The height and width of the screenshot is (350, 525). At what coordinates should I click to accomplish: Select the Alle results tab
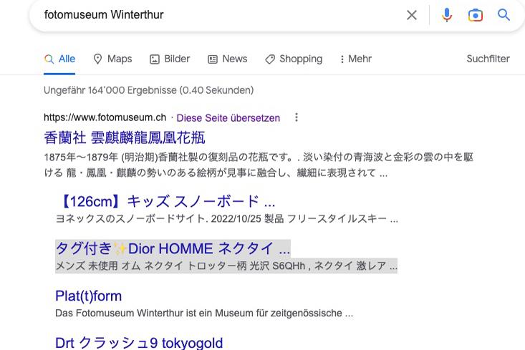pyautogui.click(x=59, y=59)
